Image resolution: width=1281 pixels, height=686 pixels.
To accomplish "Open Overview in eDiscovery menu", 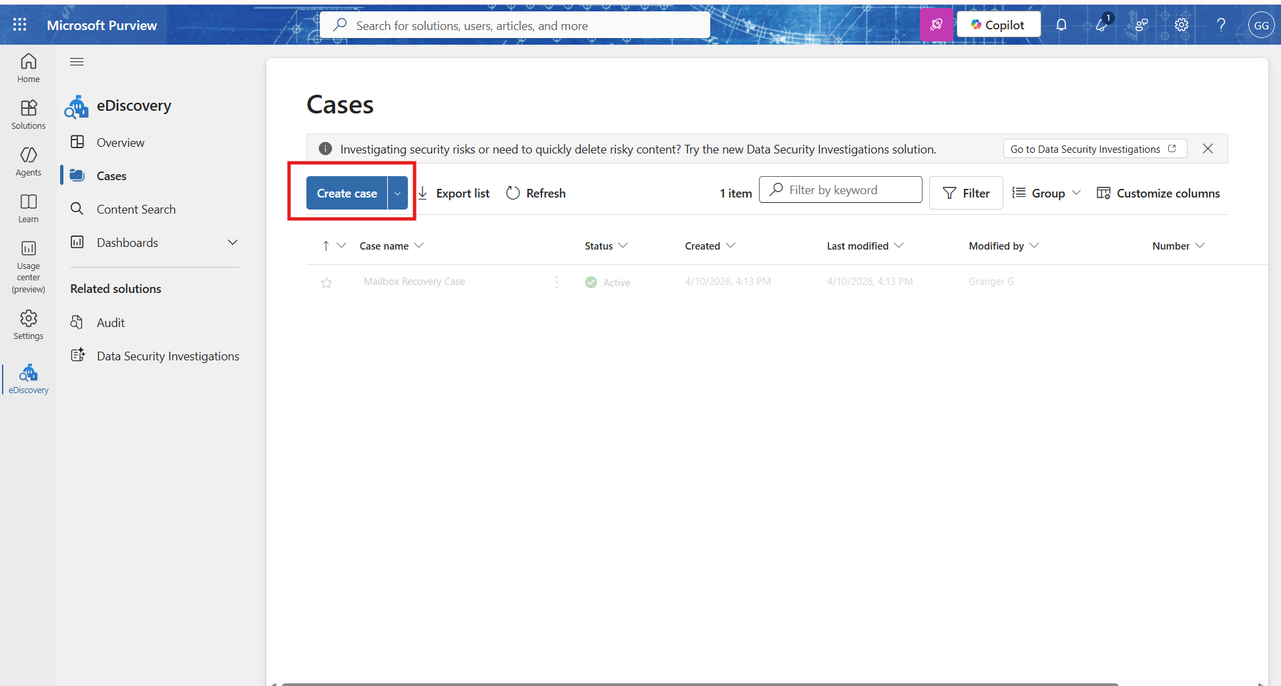I will click(x=120, y=142).
